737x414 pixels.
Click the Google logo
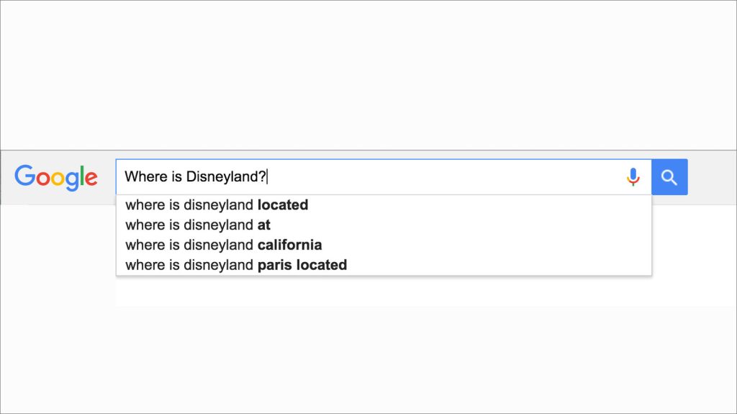pyautogui.click(x=56, y=177)
